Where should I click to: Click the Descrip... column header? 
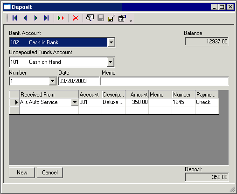click(x=113, y=95)
